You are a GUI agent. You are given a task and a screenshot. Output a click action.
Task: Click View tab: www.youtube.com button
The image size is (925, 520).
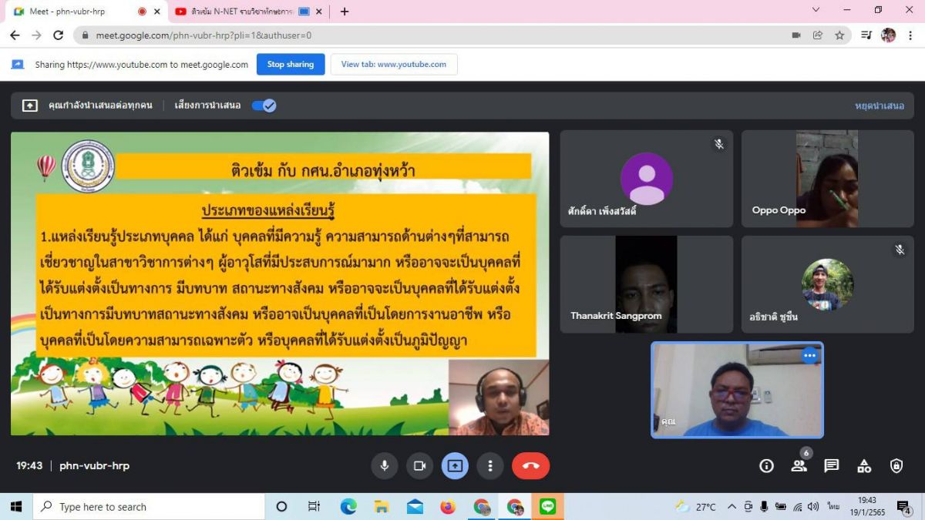pos(394,65)
